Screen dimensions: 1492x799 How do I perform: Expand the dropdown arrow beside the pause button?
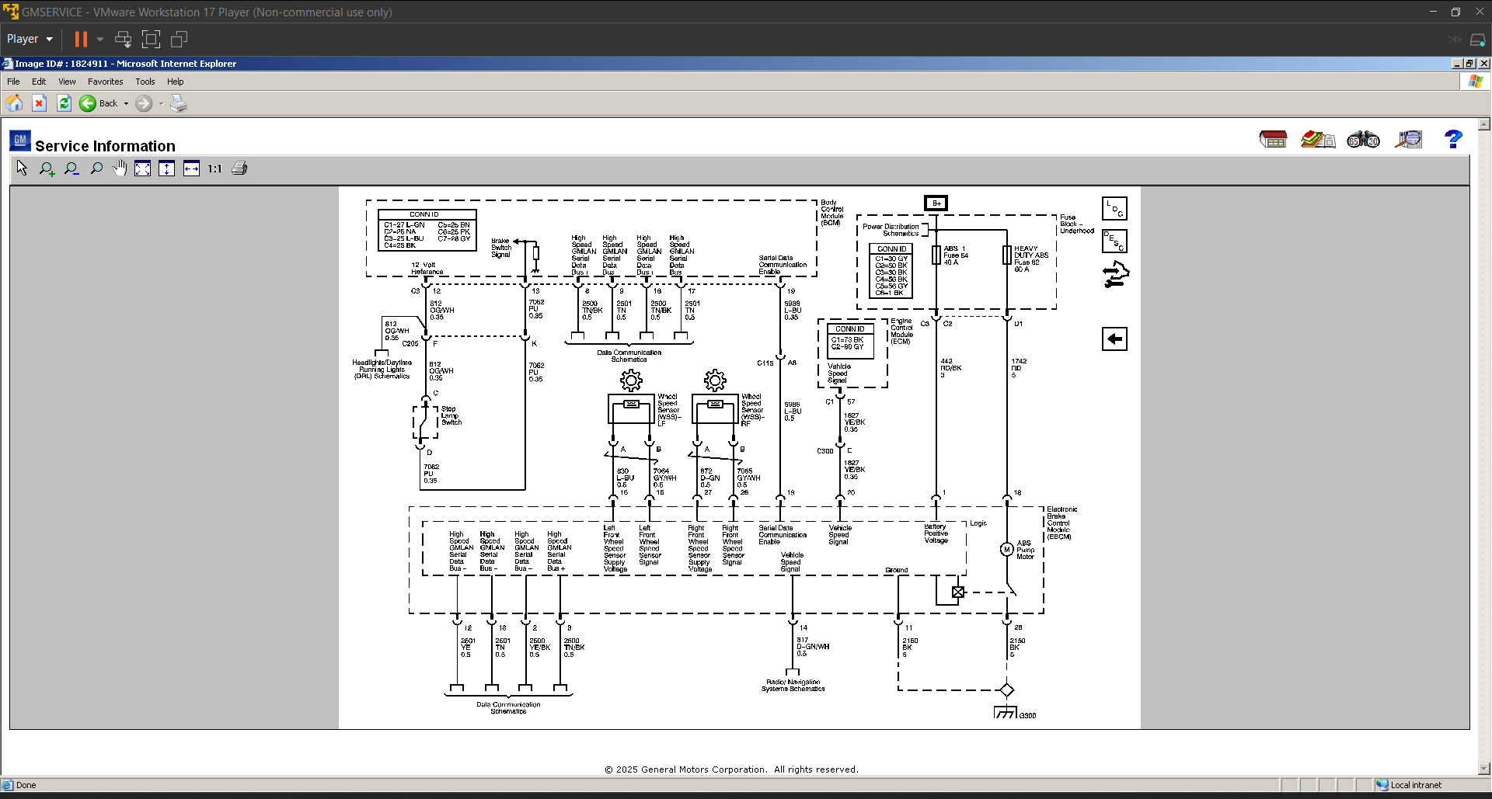pos(100,39)
